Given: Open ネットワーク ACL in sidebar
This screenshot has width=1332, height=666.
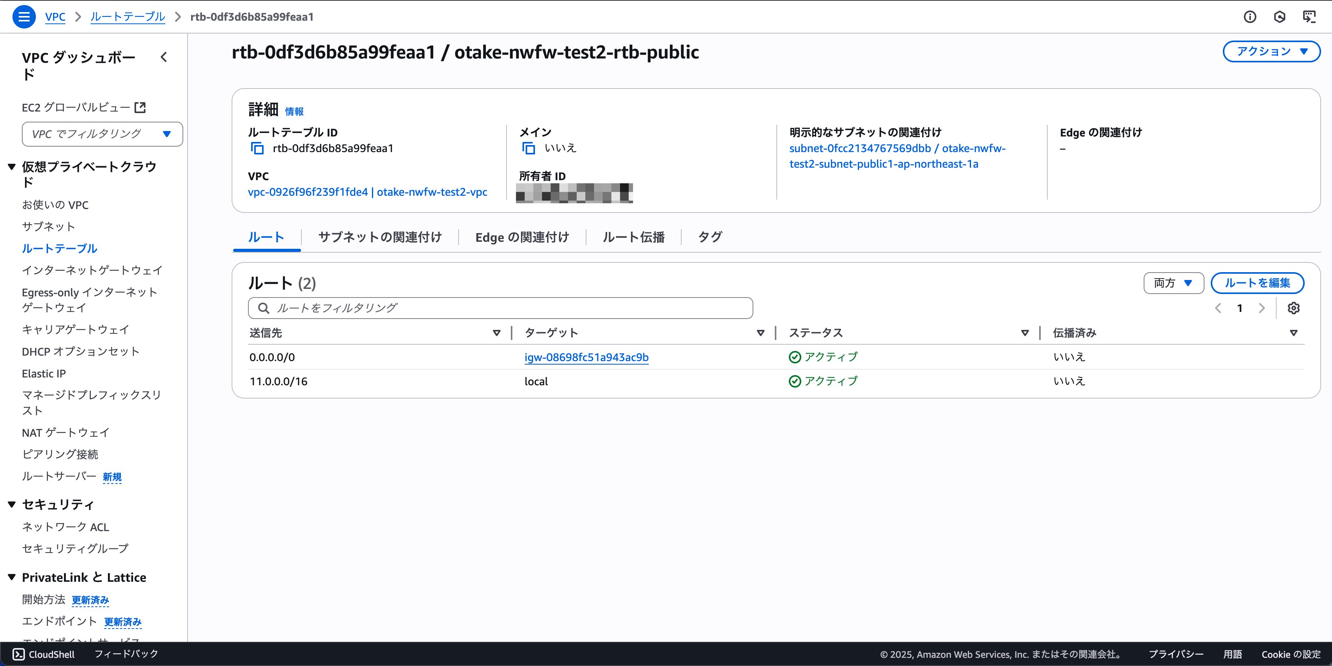Looking at the screenshot, I should tap(66, 527).
